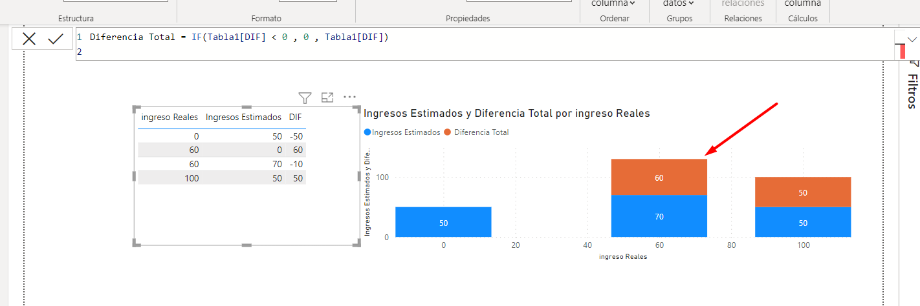Open the table visual filter icon
920x306 pixels.
tap(305, 97)
